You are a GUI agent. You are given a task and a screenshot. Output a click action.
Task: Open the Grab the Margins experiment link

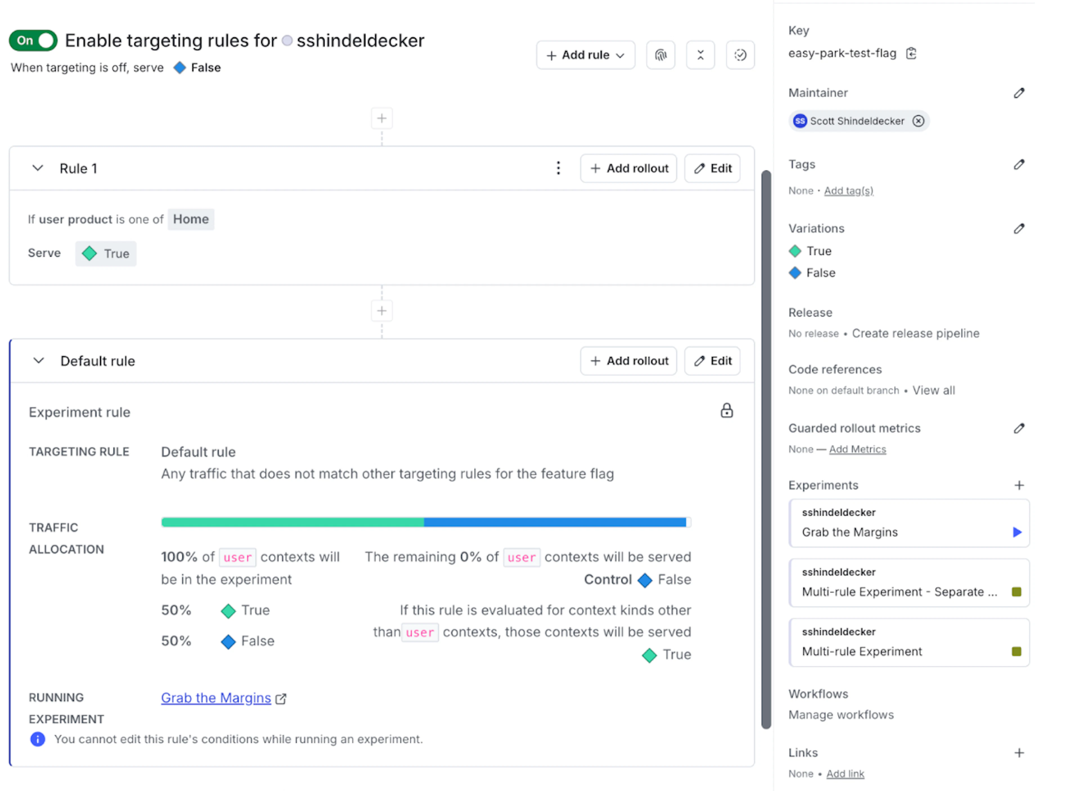point(215,698)
